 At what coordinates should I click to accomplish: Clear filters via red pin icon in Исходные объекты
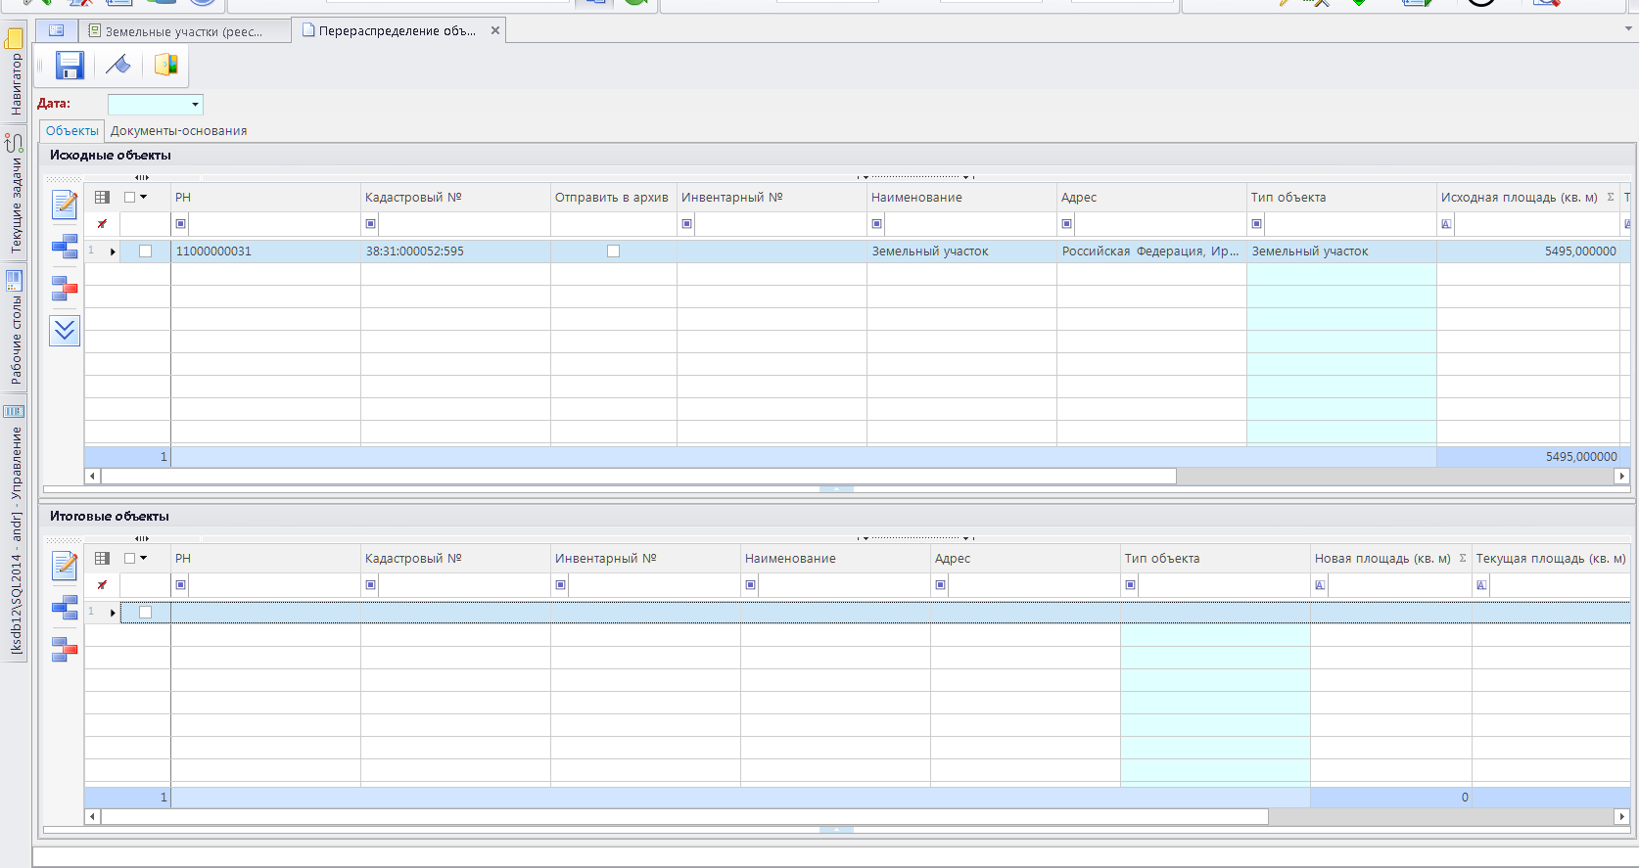coord(102,224)
